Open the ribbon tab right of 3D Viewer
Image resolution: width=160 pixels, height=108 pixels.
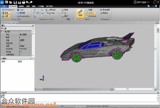[21, 6]
